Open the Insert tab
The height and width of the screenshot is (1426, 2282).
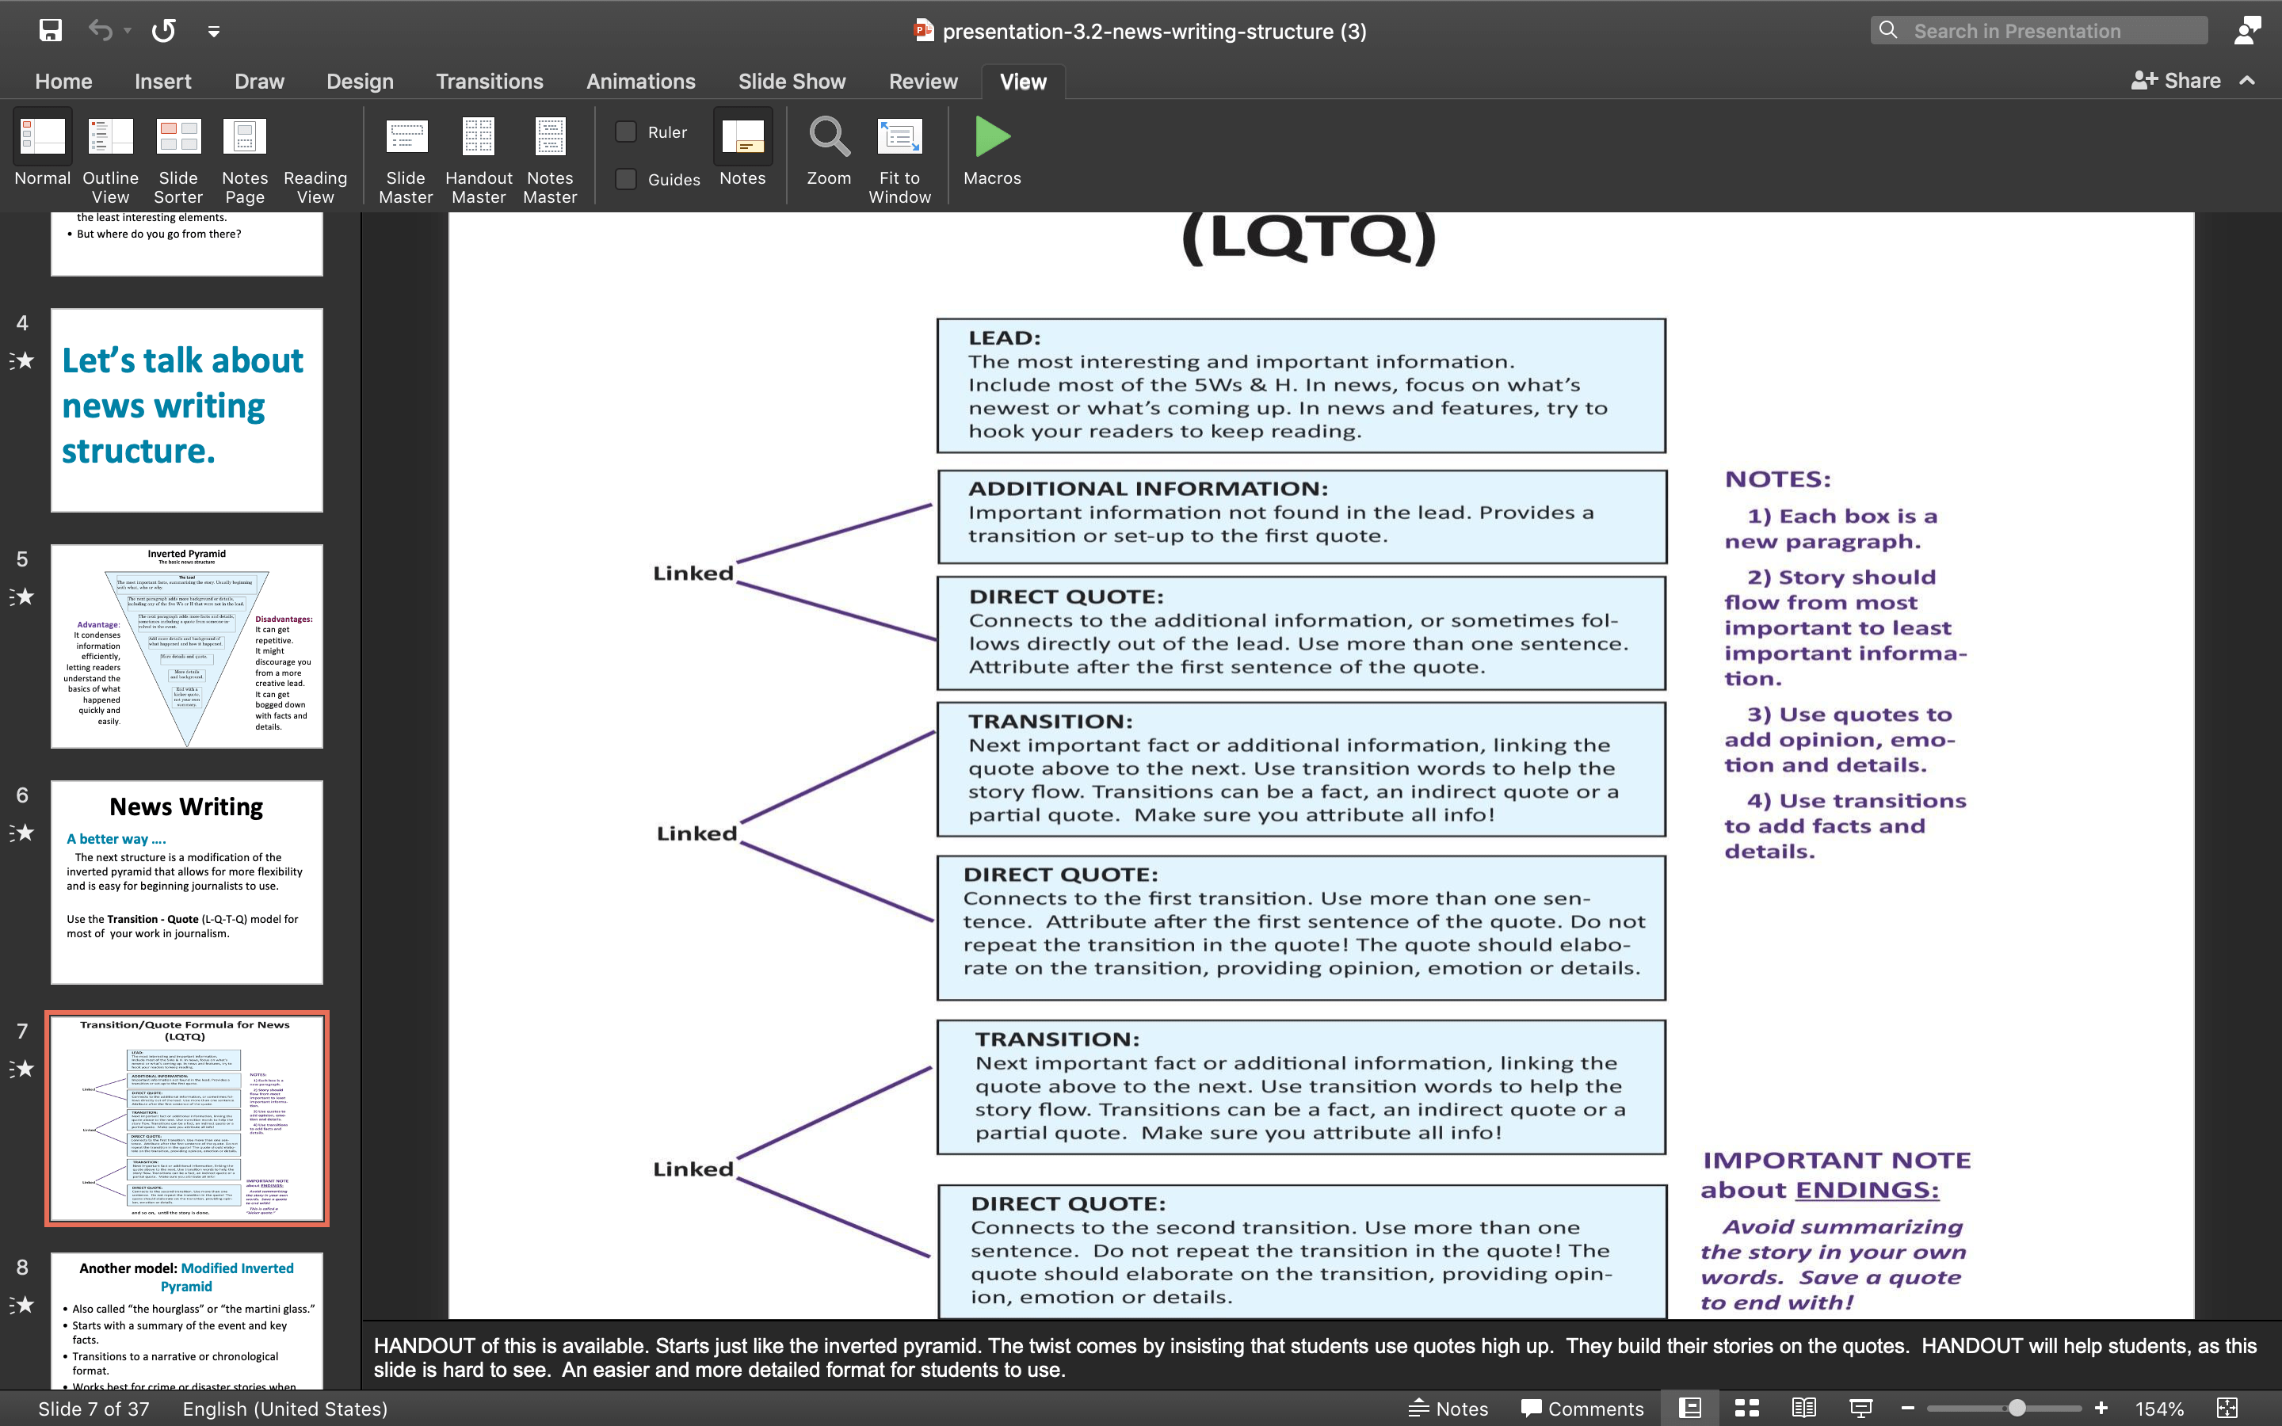click(x=162, y=81)
